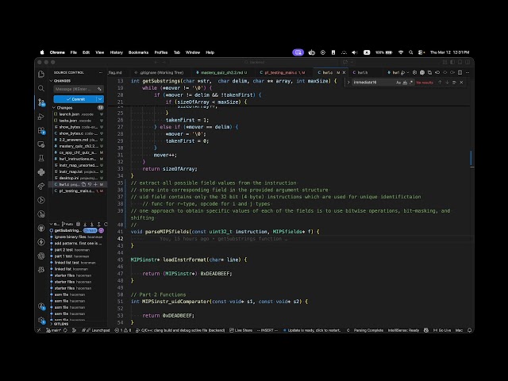Switch to the .gitignore (Working Tree) tab

[x=161, y=72]
